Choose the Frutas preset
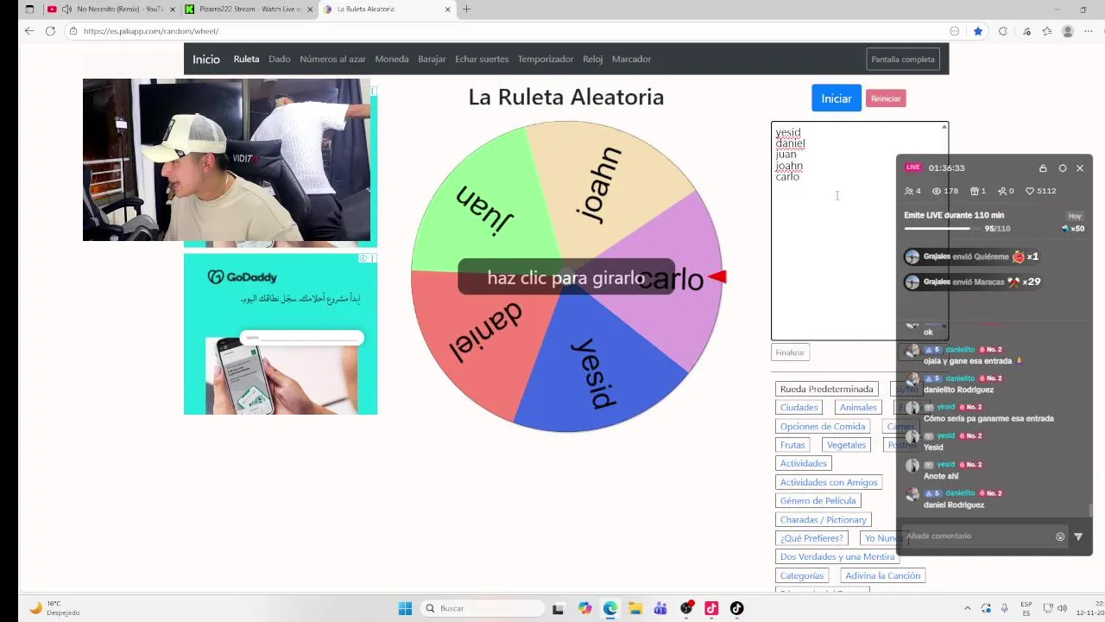This screenshot has width=1105, height=622. pyautogui.click(x=792, y=445)
